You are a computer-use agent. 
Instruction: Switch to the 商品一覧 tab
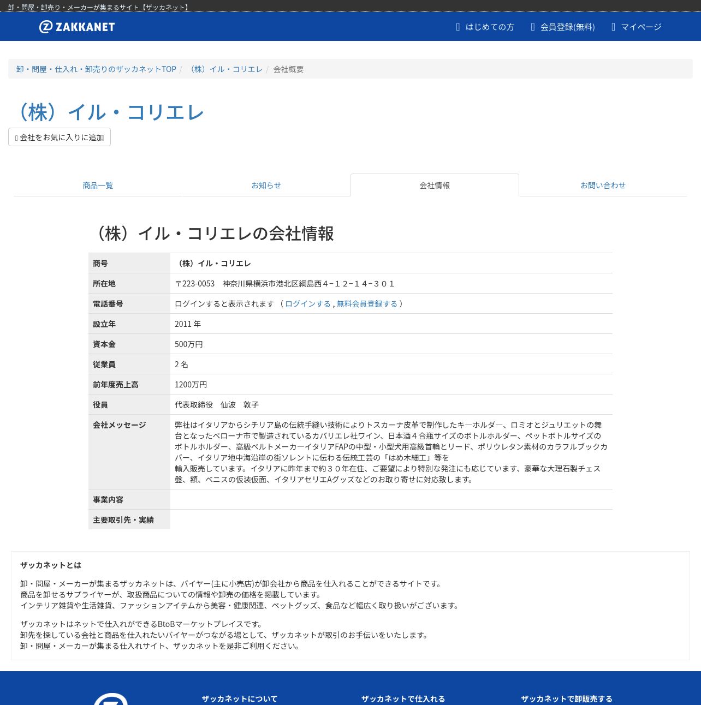pos(98,186)
